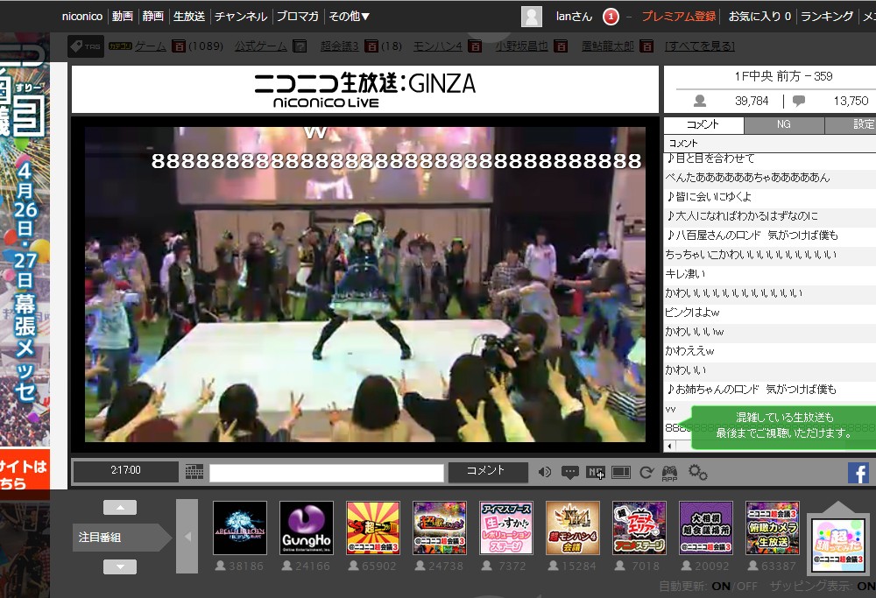Open the GungHo channel thumbnail
Screen dimensions: 876x598
point(306,528)
